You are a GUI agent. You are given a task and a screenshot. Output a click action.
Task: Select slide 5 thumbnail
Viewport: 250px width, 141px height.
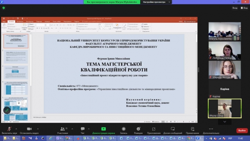pos(16,104)
